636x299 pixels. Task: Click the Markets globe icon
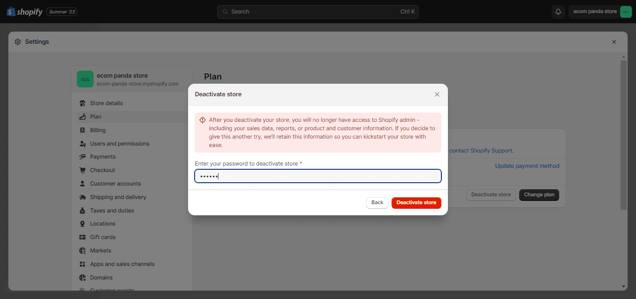tap(82, 250)
